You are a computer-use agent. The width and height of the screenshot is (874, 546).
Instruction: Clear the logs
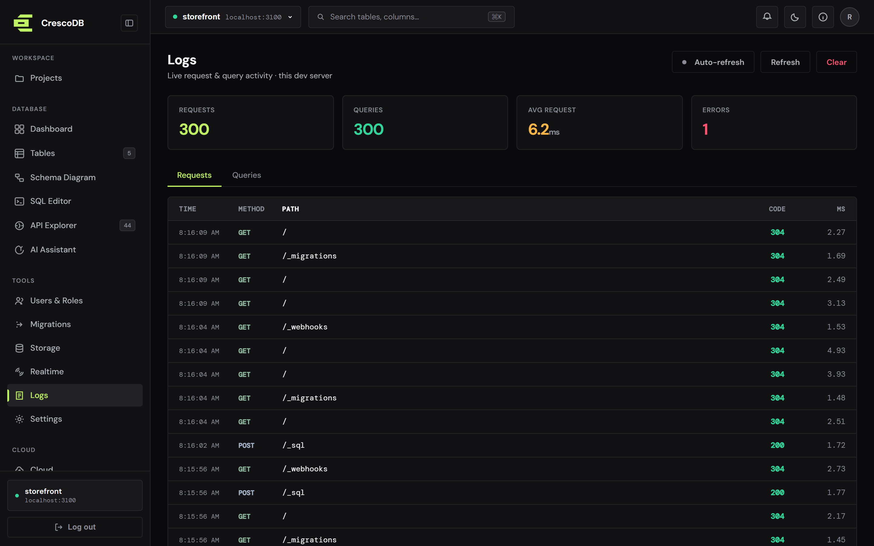pyautogui.click(x=836, y=62)
